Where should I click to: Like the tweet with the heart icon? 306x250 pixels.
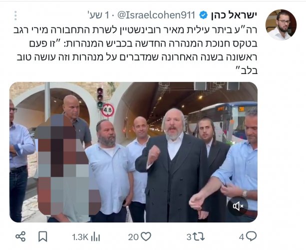[x=146, y=236]
